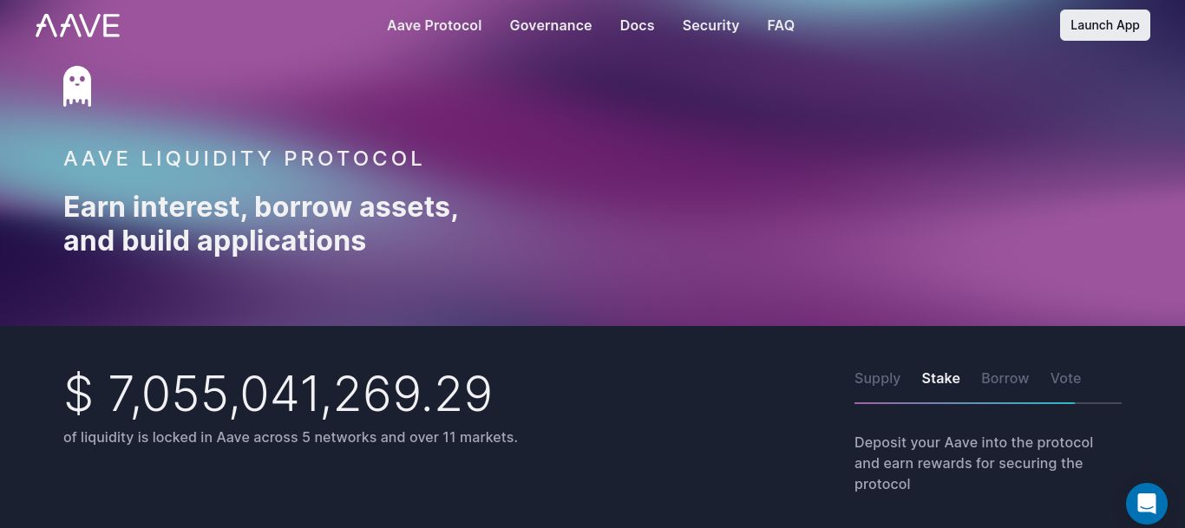Image resolution: width=1185 pixels, height=528 pixels.
Task: Switch to the Borrow tab
Action: [1005, 378]
